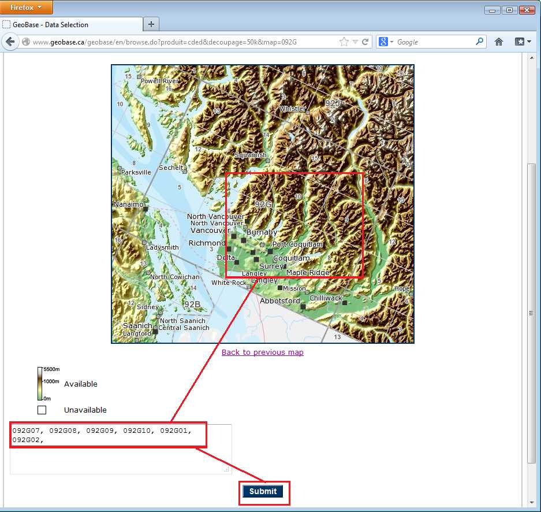The height and width of the screenshot is (512, 541).
Task: Click the vertical page scrollbar thumb
Action: [x=532, y=312]
